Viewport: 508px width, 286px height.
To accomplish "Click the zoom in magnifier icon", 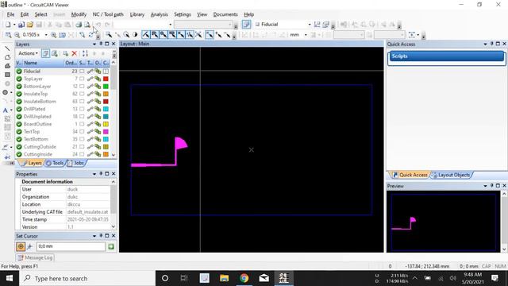I will pos(54,35).
